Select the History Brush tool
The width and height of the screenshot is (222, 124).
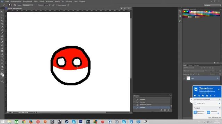tap(2, 39)
